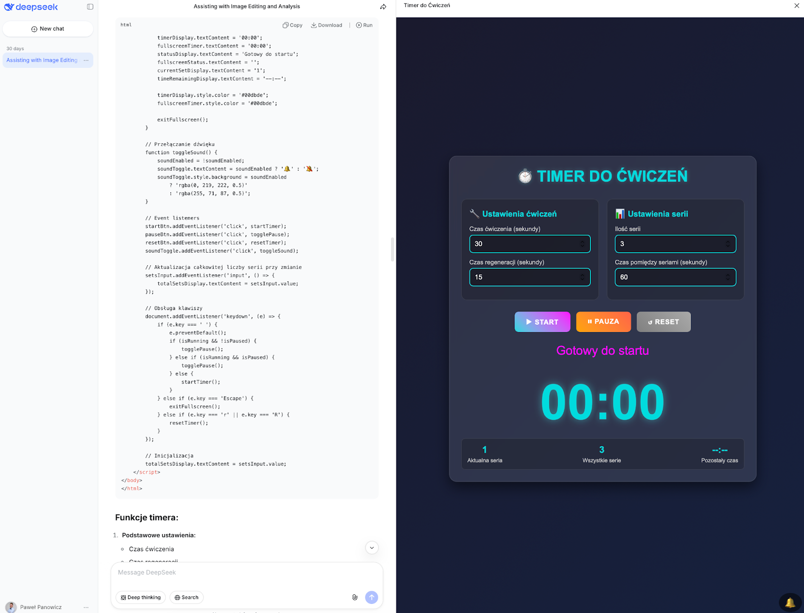Click the Czas regeneracji seconds field

(x=530, y=277)
